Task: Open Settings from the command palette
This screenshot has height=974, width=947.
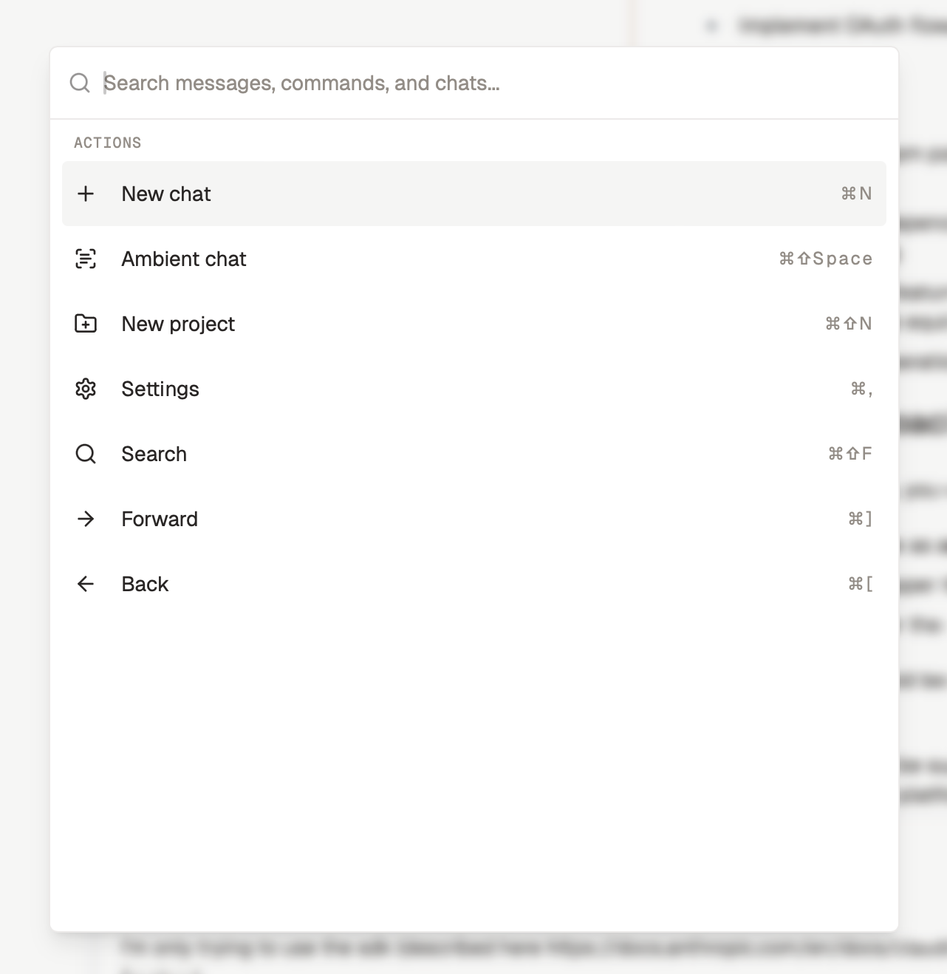Action: click(x=160, y=389)
